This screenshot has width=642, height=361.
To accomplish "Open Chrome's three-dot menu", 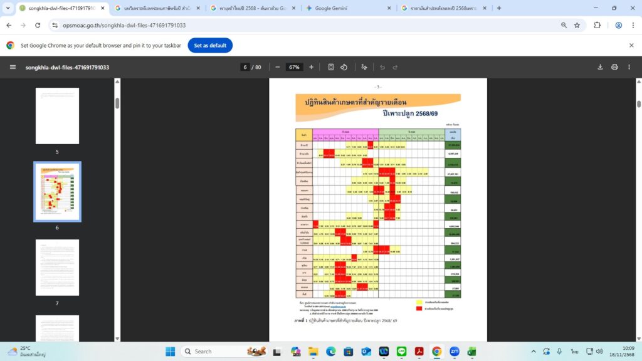I will click(633, 25).
